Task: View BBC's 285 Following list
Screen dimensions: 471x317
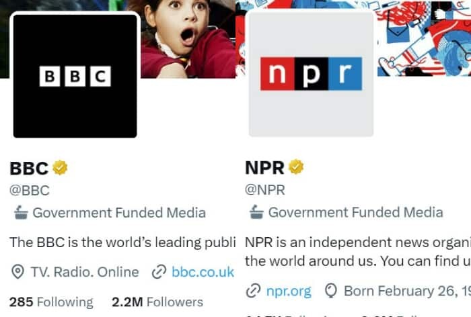Action: pyautogui.click(x=51, y=302)
